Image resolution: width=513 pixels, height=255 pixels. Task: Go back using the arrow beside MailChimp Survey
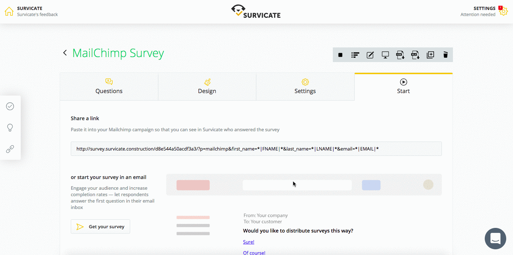click(65, 53)
